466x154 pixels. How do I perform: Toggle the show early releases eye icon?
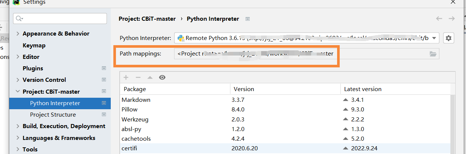(x=162, y=77)
